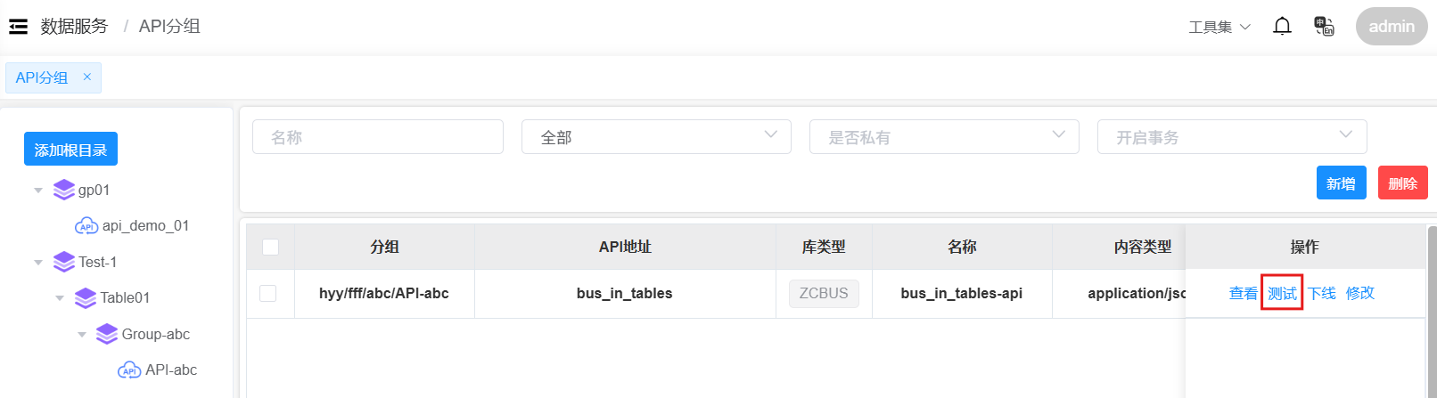Open the 工具集 menu
Screen dimensions: 1437x398
click(1219, 27)
